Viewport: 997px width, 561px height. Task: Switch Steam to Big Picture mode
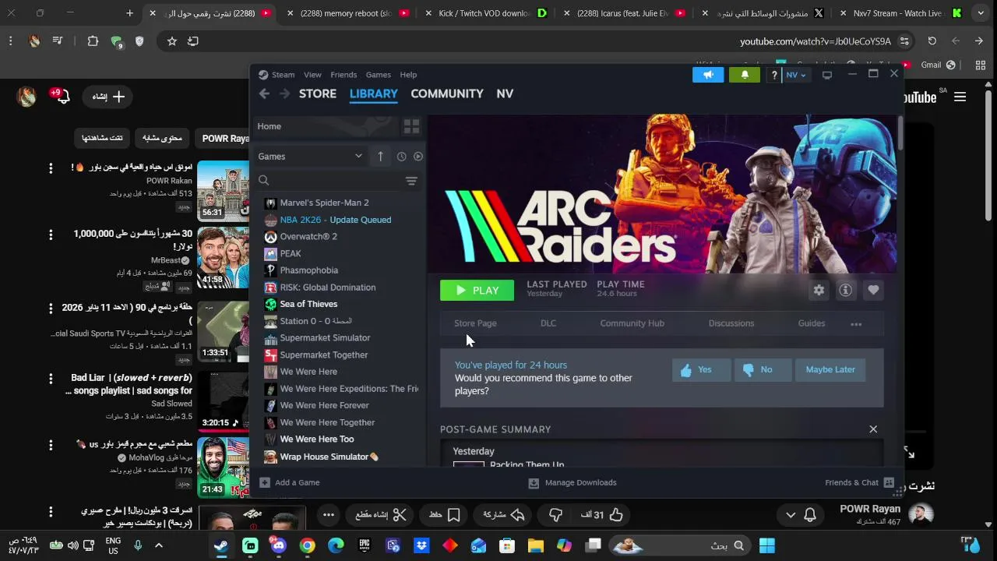(x=827, y=75)
